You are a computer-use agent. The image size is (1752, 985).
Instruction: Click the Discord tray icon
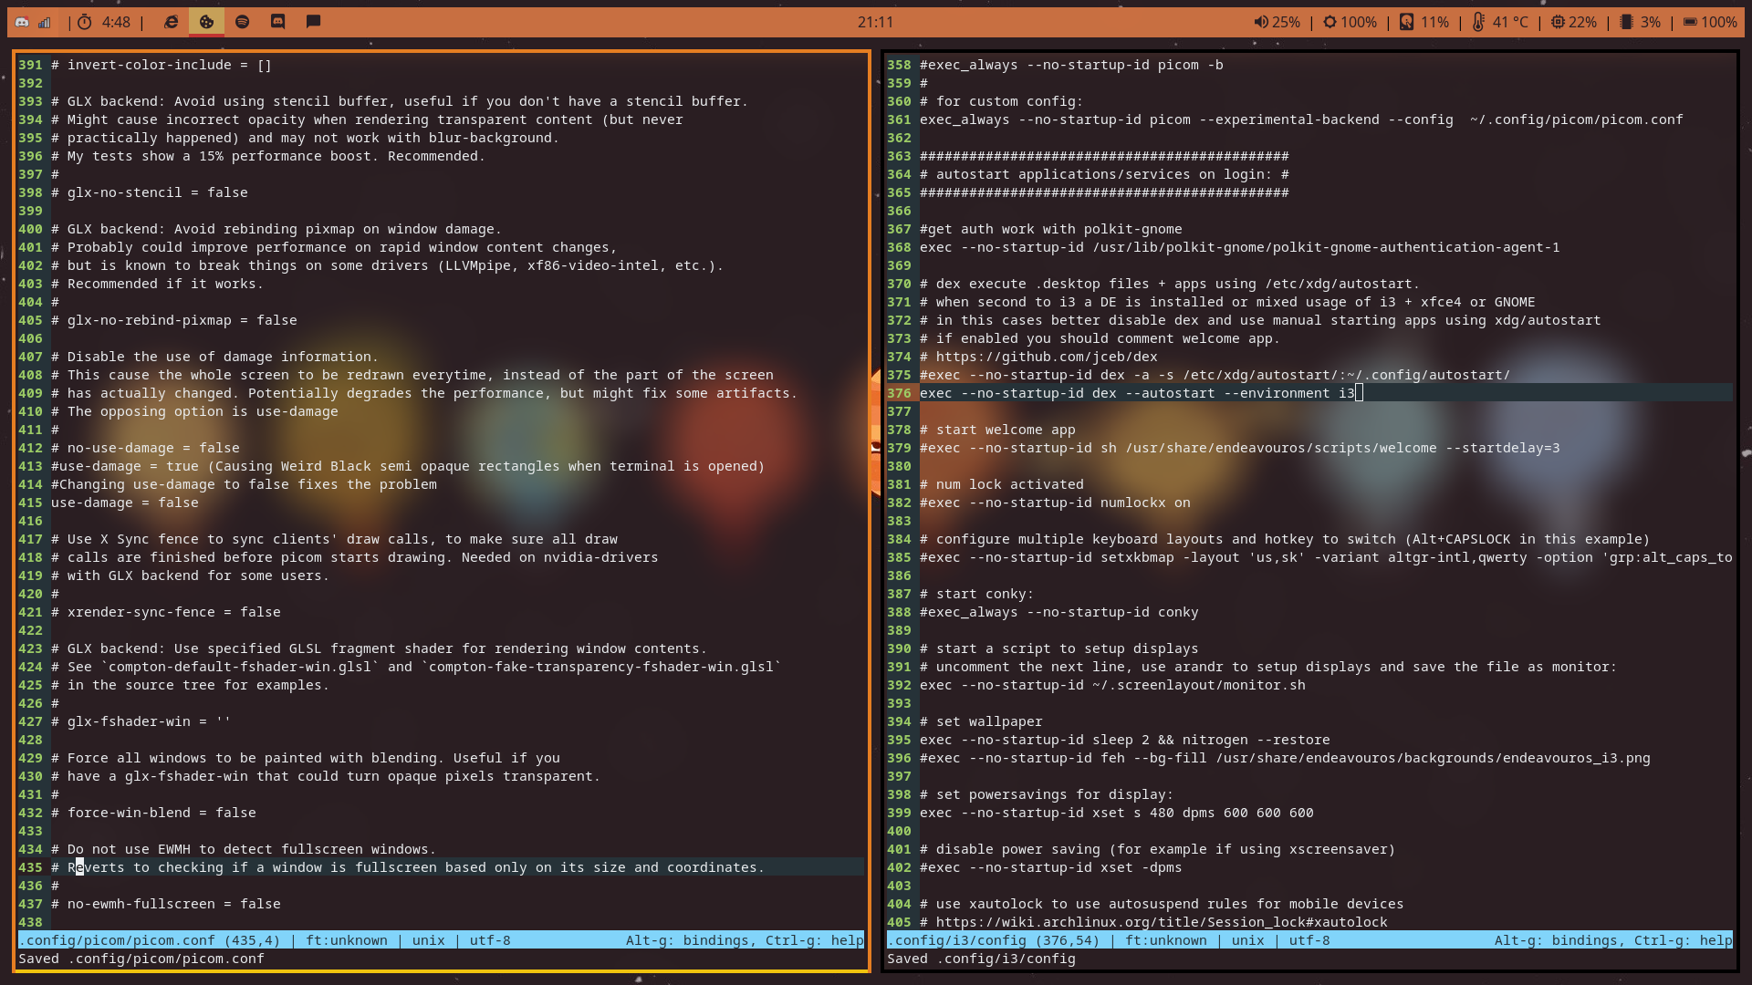click(x=22, y=22)
